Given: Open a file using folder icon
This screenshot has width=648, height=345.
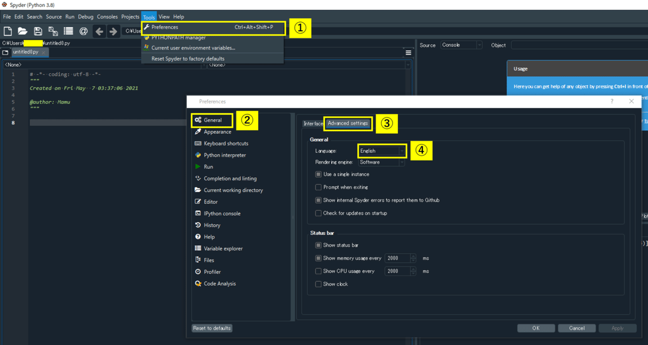Looking at the screenshot, I should tap(23, 31).
